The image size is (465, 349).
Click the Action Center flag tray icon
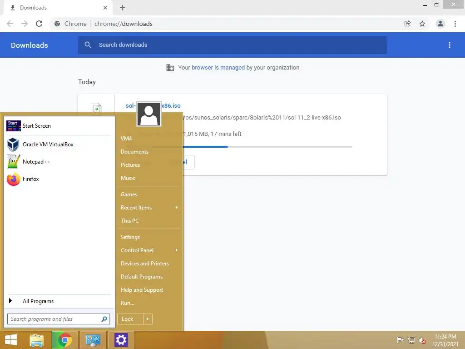(400, 340)
